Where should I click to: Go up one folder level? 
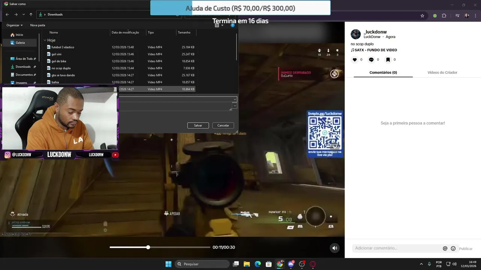tap(31, 14)
